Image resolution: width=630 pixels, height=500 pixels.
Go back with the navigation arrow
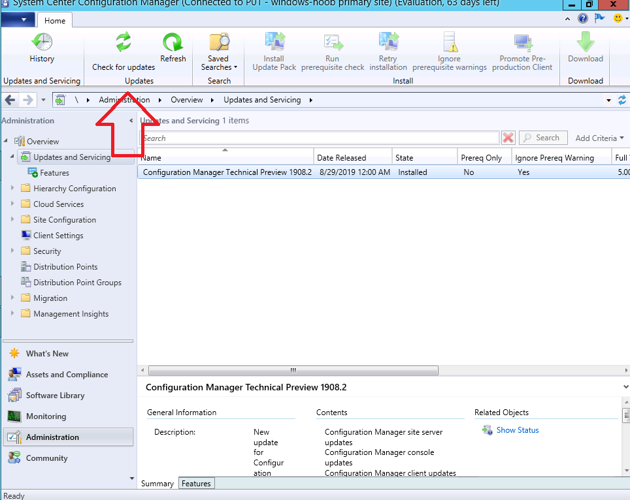[10, 100]
